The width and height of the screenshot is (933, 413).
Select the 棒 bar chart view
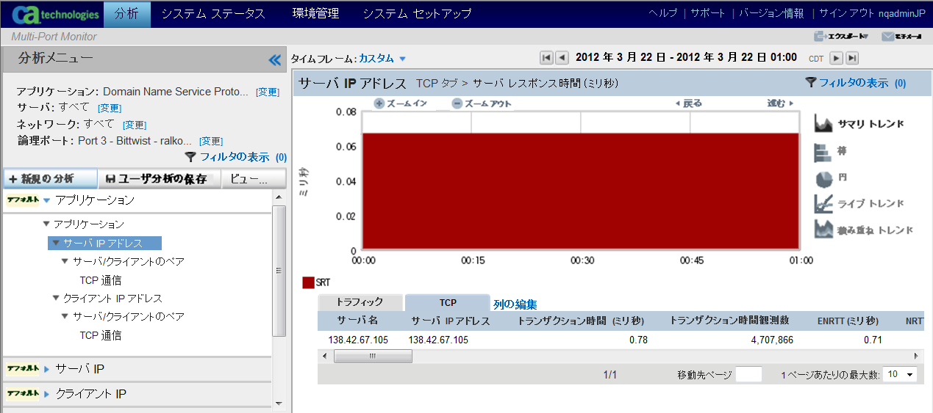tap(831, 152)
